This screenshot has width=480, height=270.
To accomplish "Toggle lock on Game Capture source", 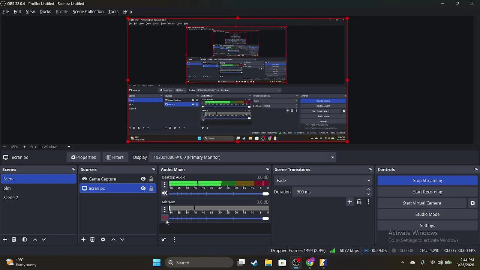I will pos(151,179).
